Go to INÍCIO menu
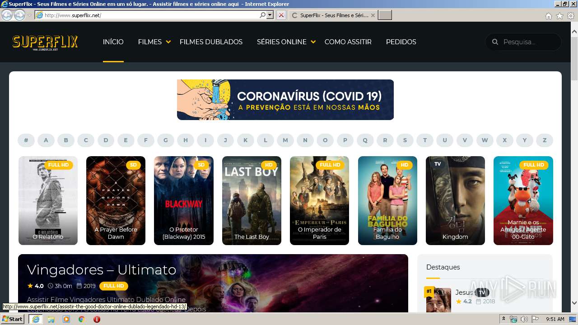The image size is (578, 325). click(113, 42)
